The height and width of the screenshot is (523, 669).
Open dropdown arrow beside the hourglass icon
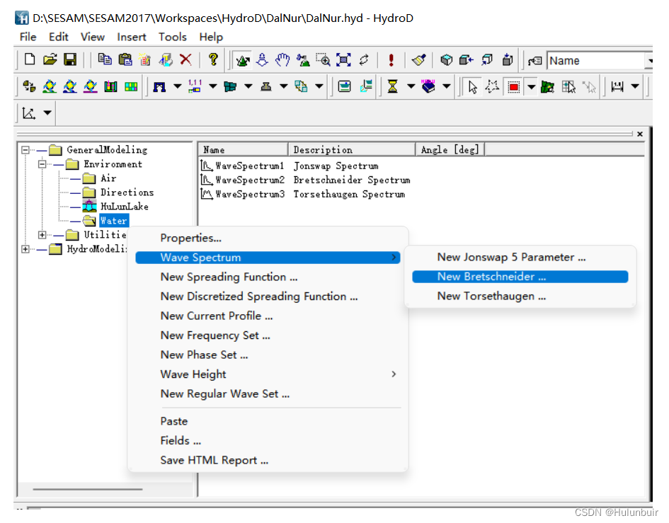click(x=411, y=86)
